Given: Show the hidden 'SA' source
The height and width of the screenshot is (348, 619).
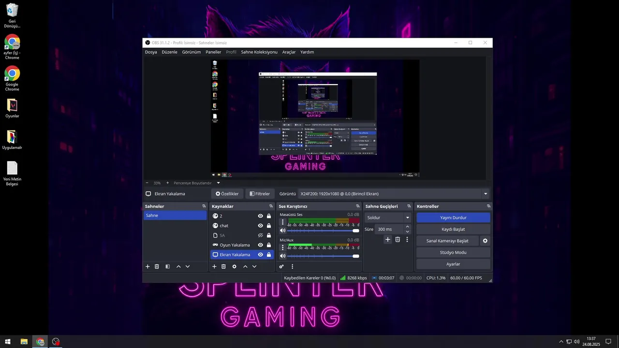Looking at the screenshot, I should (260, 235).
